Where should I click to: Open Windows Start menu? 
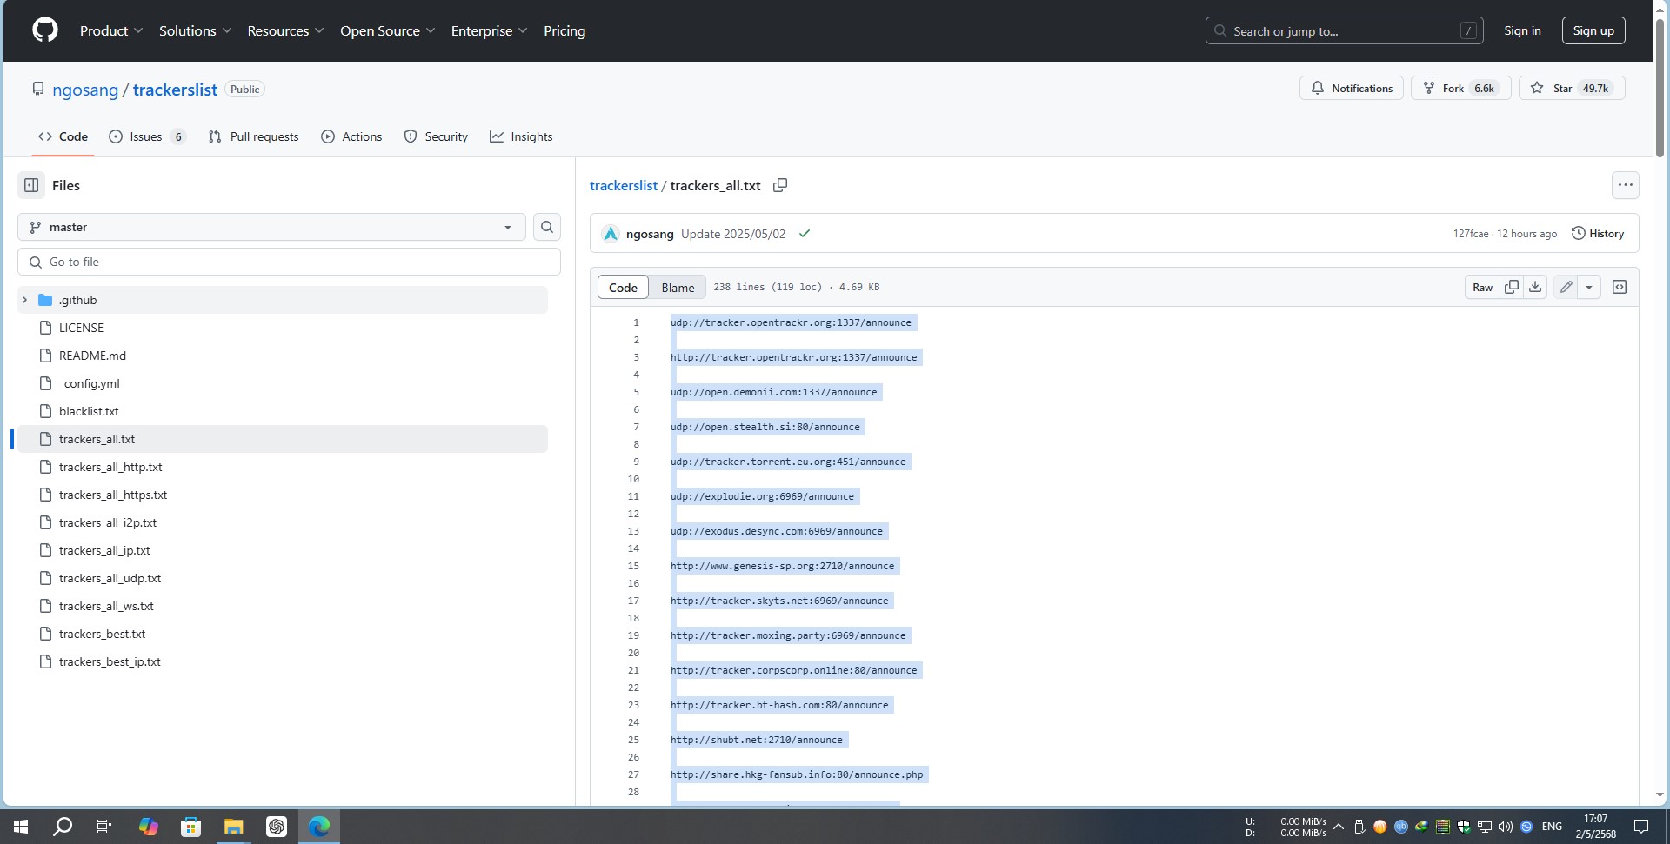21,827
